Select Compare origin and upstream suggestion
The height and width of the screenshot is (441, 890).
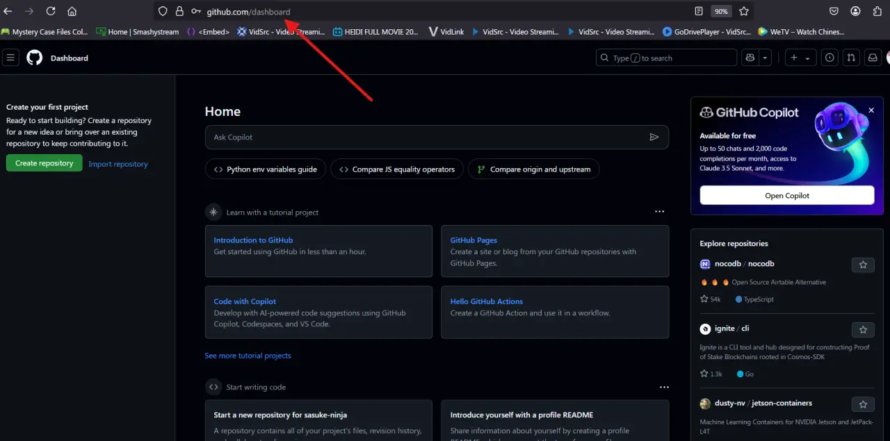click(533, 169)
